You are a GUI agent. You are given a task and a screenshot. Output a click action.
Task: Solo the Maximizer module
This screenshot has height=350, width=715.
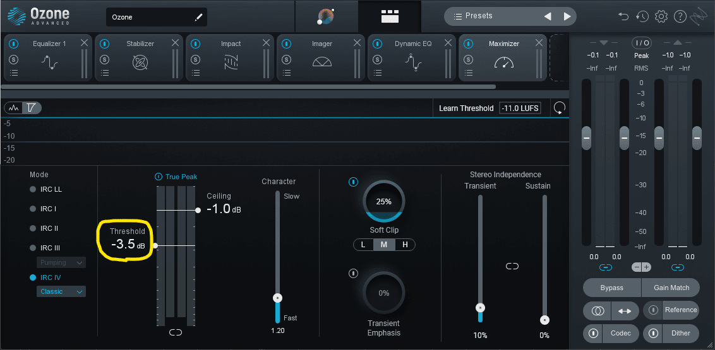tap(468, 59)
